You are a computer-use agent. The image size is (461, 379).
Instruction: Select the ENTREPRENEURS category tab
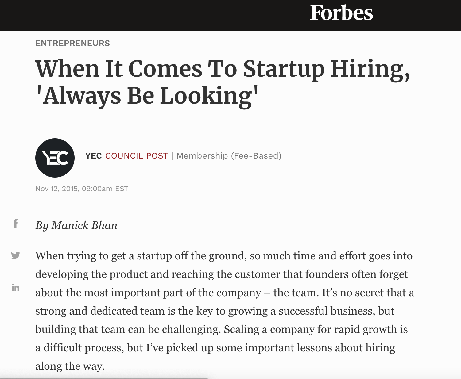(72, 43)
